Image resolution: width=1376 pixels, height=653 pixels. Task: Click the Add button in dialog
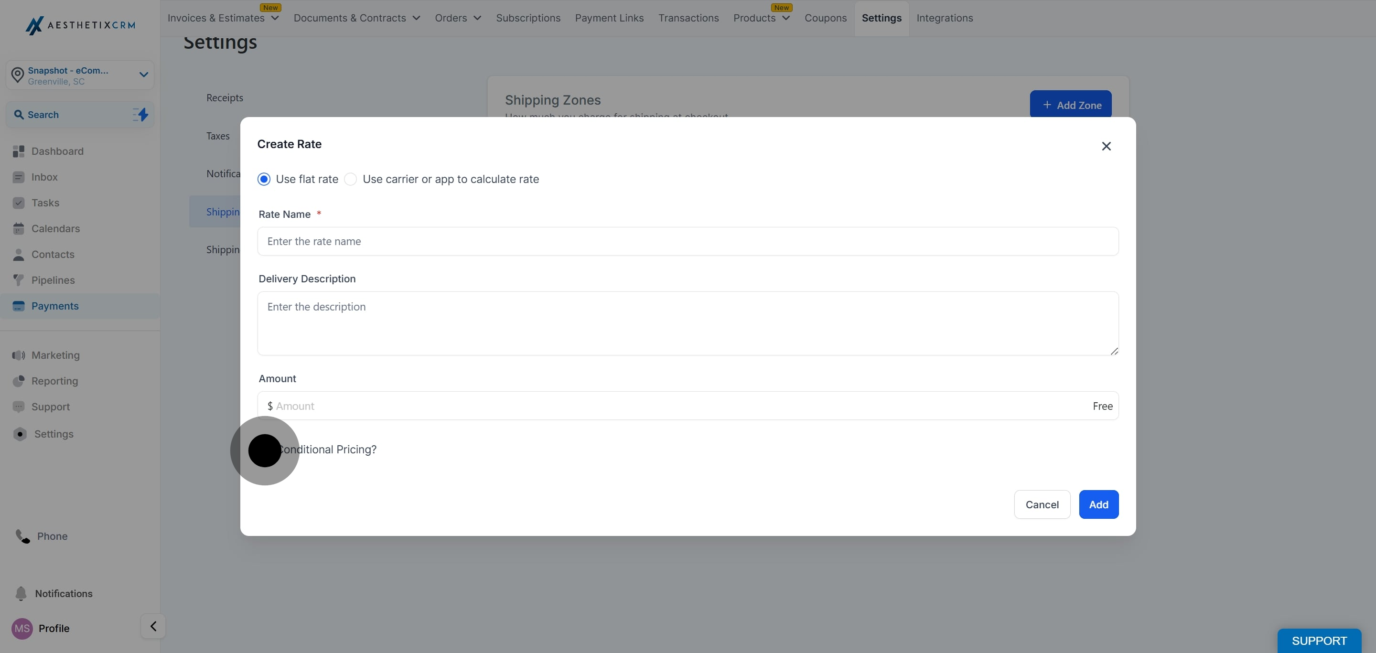tap(1098, 504)
